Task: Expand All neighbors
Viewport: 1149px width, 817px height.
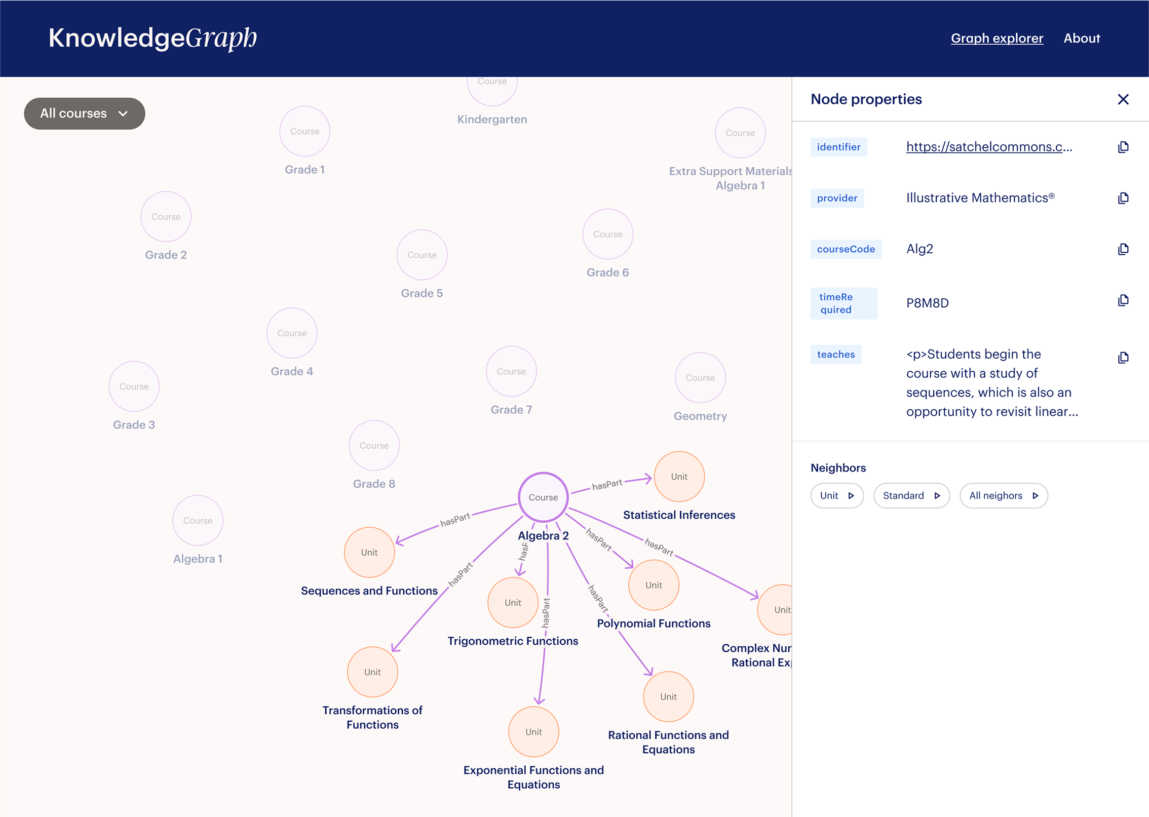Action: coord(1003,495)
